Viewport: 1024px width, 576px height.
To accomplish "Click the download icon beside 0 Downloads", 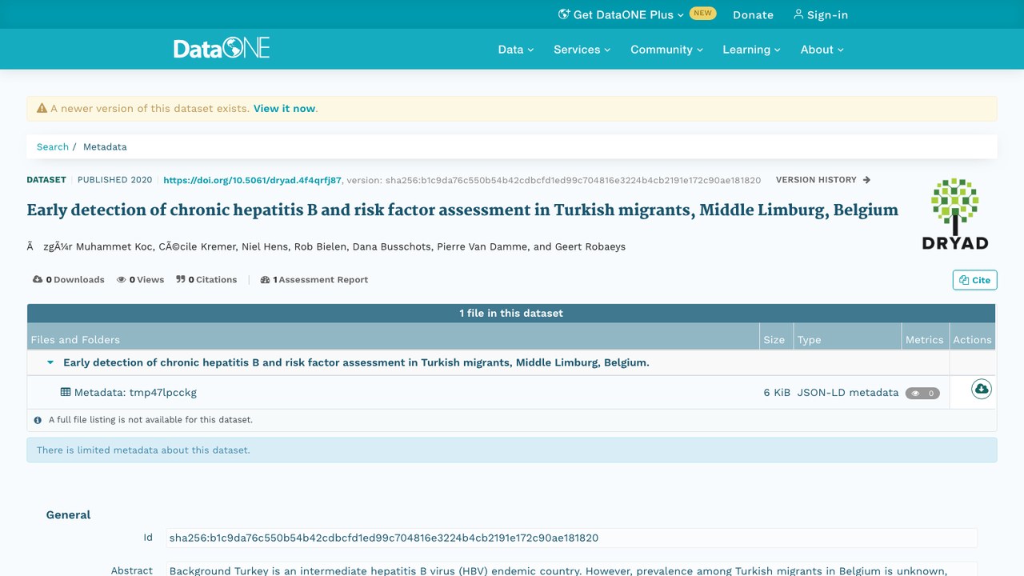I will 38,279.
